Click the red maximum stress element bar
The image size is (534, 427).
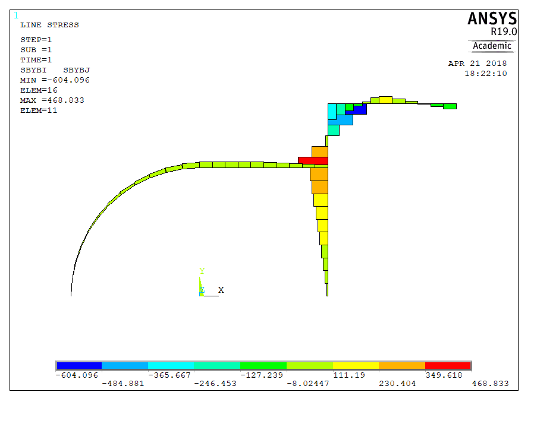313,160
